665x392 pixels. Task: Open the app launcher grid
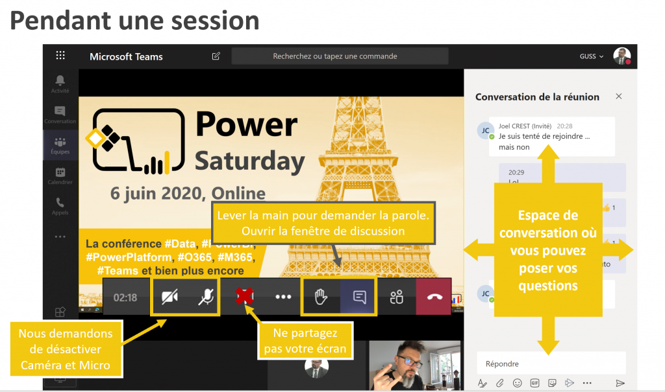(x=60, y=56)
